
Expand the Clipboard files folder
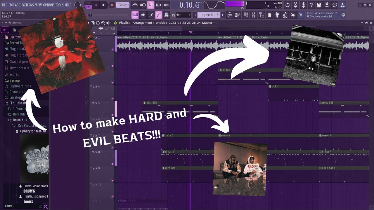[18, 86]
